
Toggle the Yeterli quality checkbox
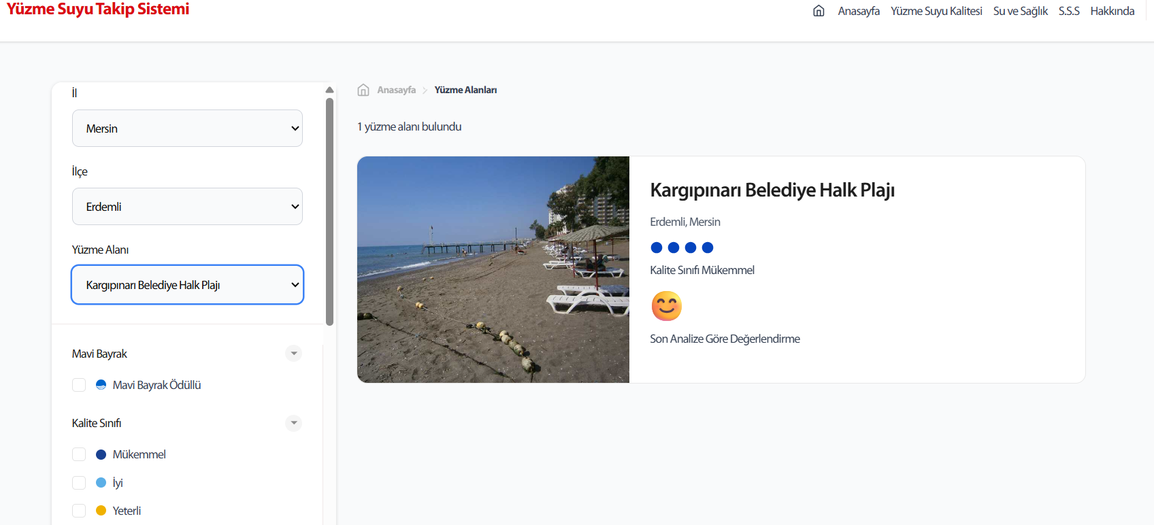[79, 511]
